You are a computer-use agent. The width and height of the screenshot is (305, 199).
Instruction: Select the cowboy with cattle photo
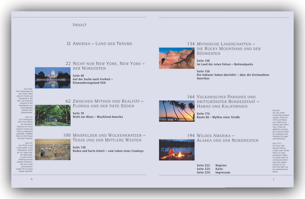[53, 150]
